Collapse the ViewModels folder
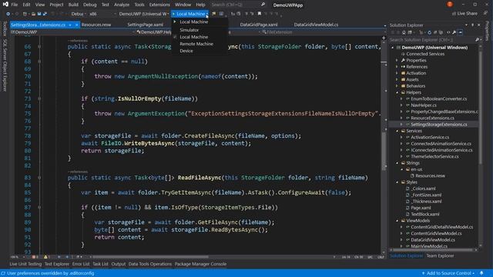 coord(397,221)
